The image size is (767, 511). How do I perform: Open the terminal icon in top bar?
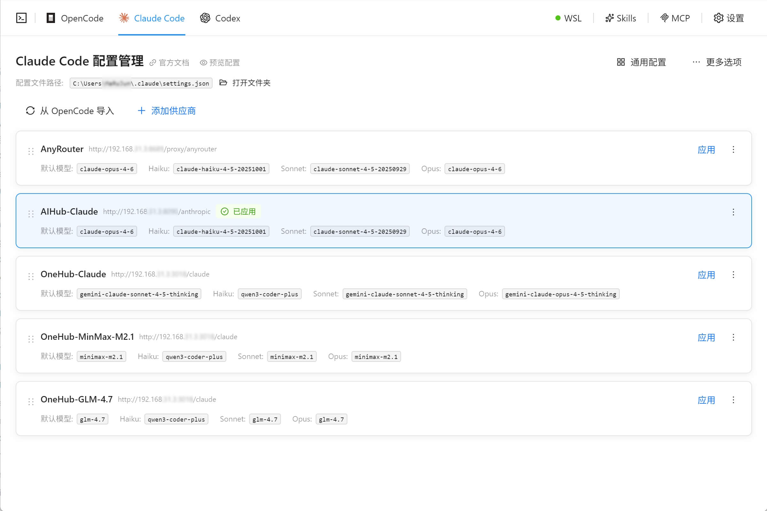point(21,18)
